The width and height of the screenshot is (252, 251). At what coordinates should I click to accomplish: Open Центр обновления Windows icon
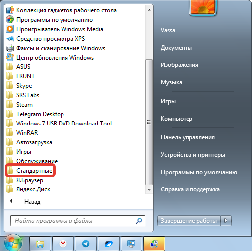[x=10, y=58]
